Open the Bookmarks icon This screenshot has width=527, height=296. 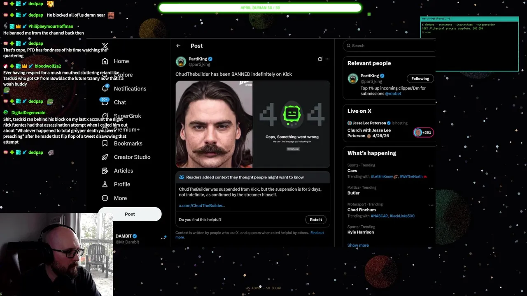point(105,143)
